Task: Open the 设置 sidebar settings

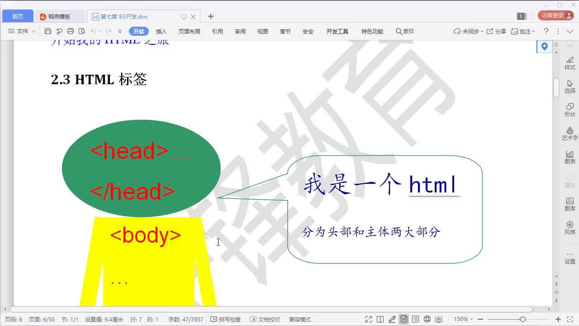Action: [570, 258]
